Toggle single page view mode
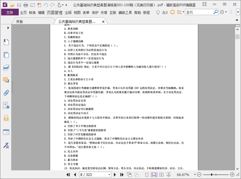Image resolution: width=241 pixels, height=179 pixels. point(147,175)
